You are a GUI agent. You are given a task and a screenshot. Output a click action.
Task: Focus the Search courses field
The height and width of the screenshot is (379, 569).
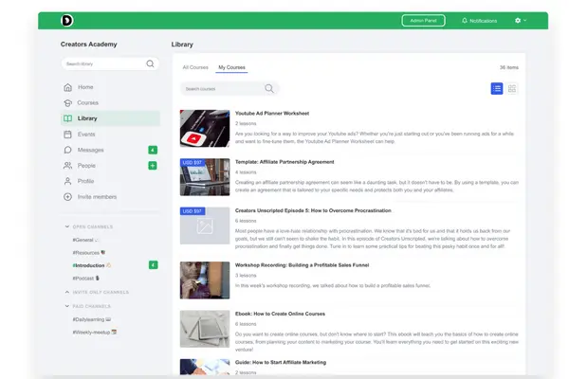[x=229, y=88]
